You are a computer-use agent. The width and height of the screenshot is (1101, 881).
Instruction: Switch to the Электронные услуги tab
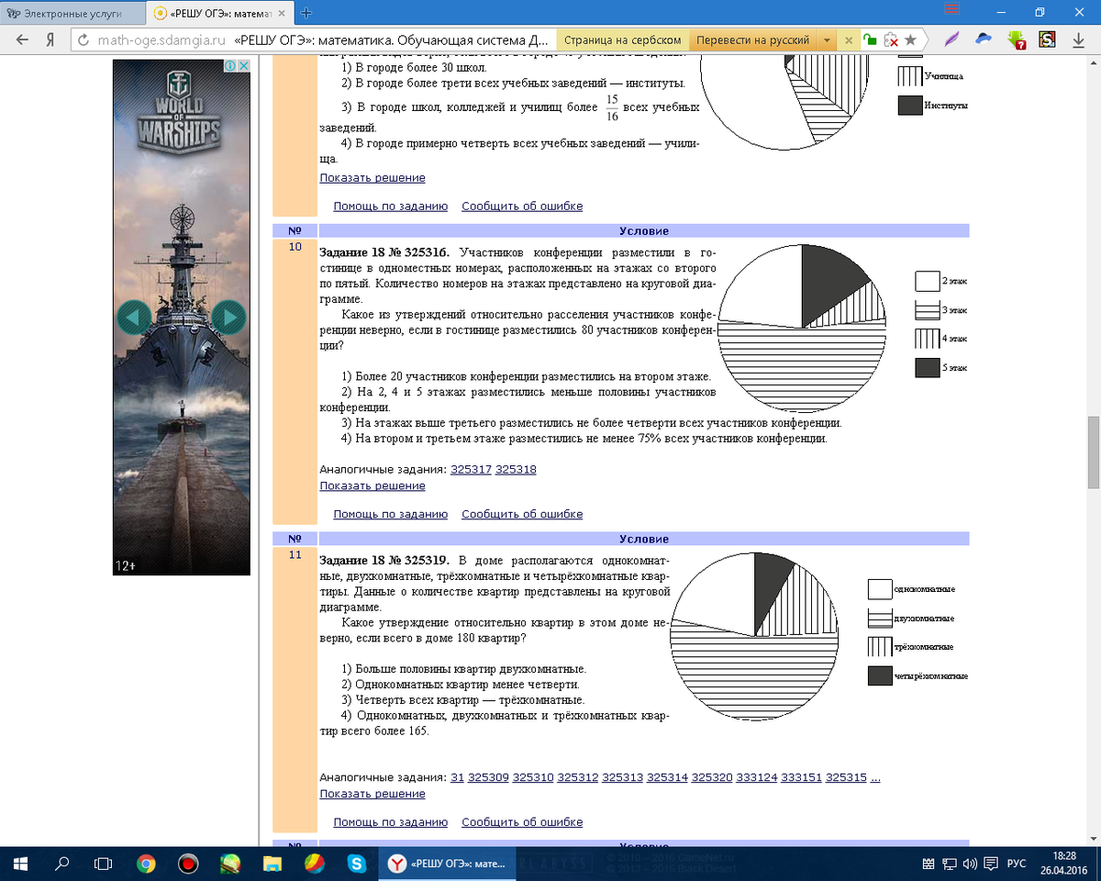coord(72,14)
